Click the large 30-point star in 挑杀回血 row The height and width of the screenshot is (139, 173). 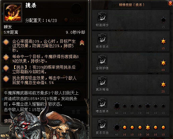click(148, 127)
